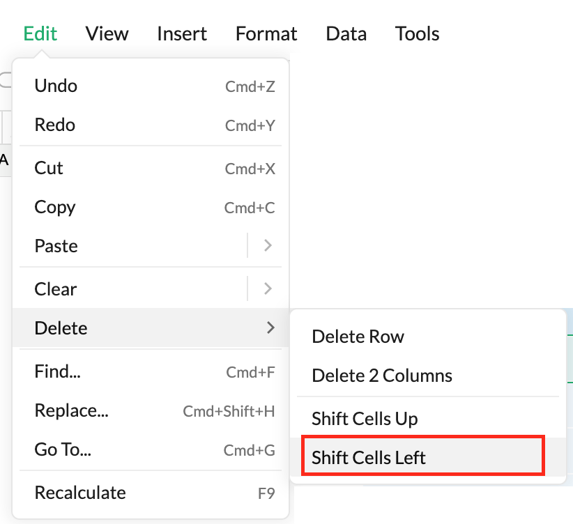Expand the Clear submenu arrow
The image size is (573, 524).
coord(268,289)
